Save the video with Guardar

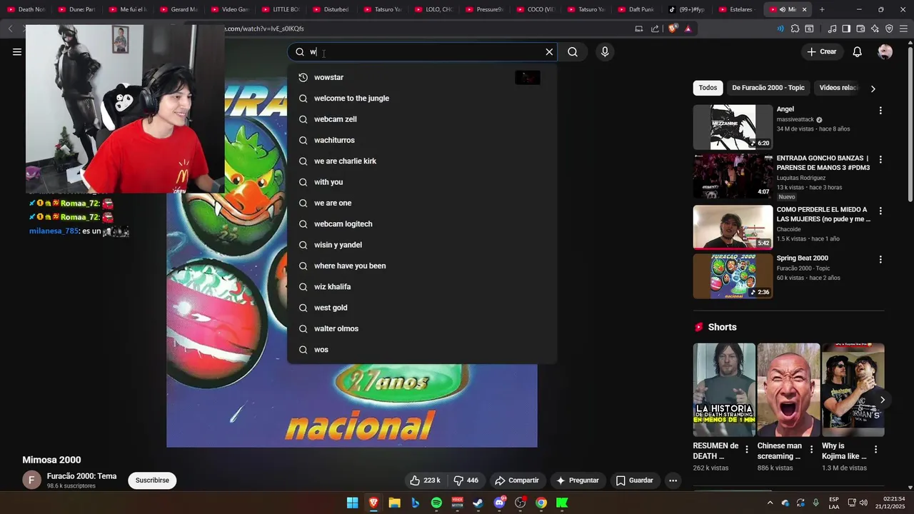tap(635, 480)
